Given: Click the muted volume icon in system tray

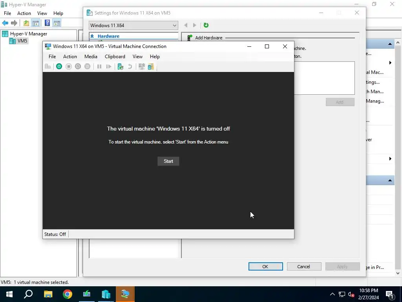Looking at the screenshot, I should pyautogui.click(x=351, y=294).
